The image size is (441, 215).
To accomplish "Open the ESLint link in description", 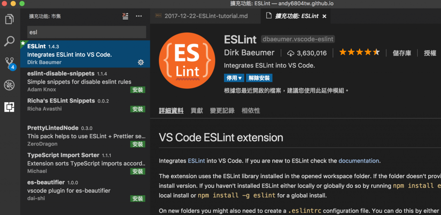I will coord(196,160).
